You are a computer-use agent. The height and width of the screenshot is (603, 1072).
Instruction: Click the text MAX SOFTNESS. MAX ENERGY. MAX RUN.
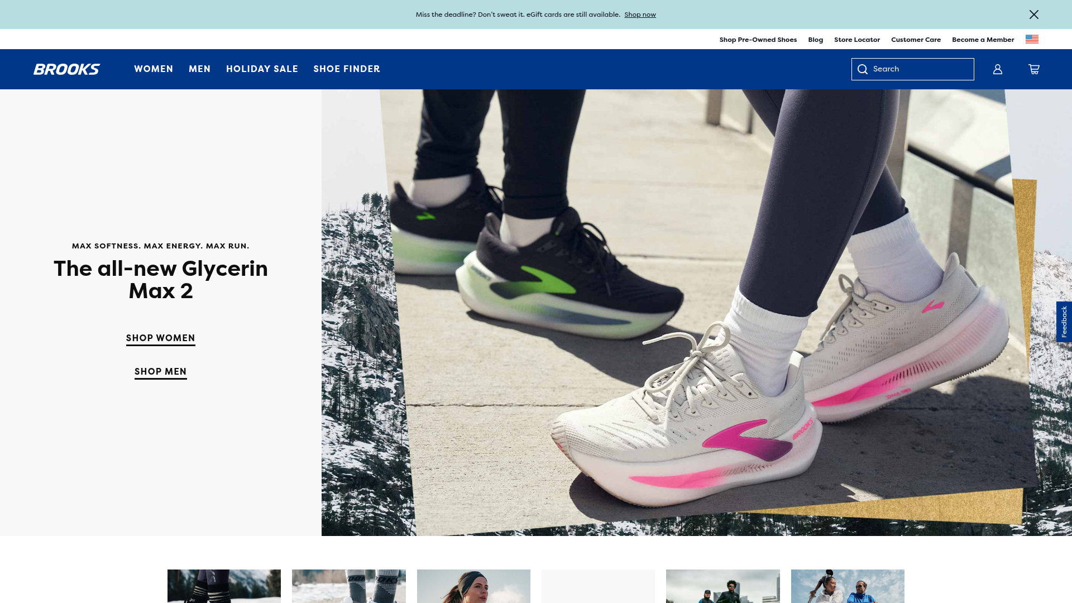point(161,246)
